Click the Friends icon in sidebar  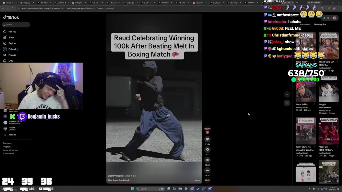(x=5, y=55)
